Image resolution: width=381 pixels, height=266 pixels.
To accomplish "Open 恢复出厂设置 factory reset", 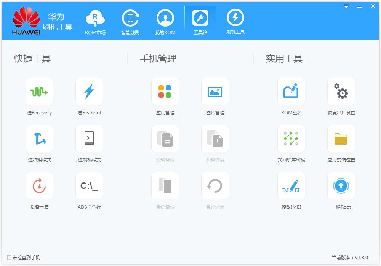I will pyautogui.click(x=341, y=91).
